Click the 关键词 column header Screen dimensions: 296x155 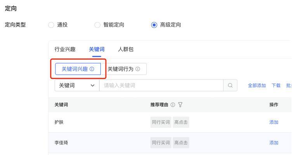tap(61, 105)
